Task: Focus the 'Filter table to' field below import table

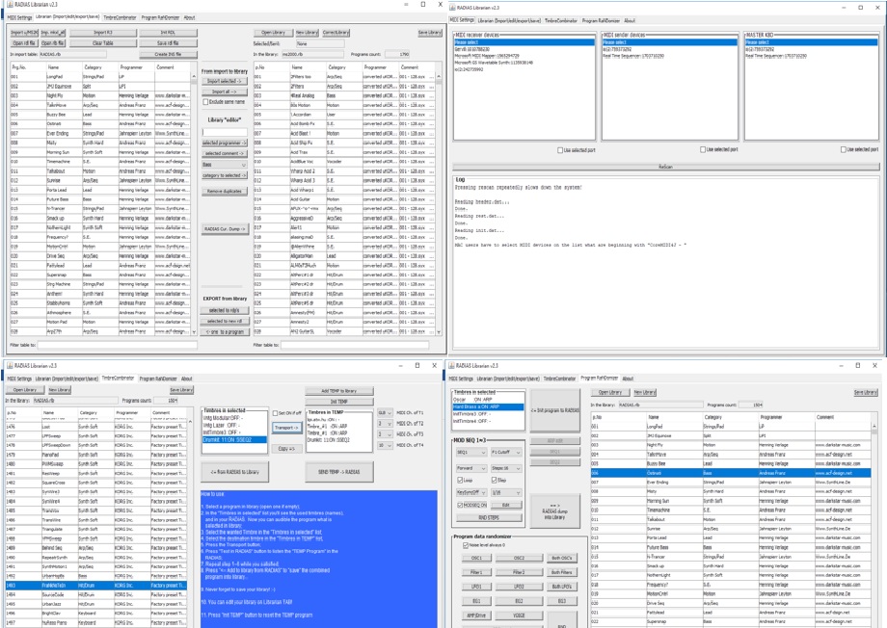Action: tap(117, 344)
